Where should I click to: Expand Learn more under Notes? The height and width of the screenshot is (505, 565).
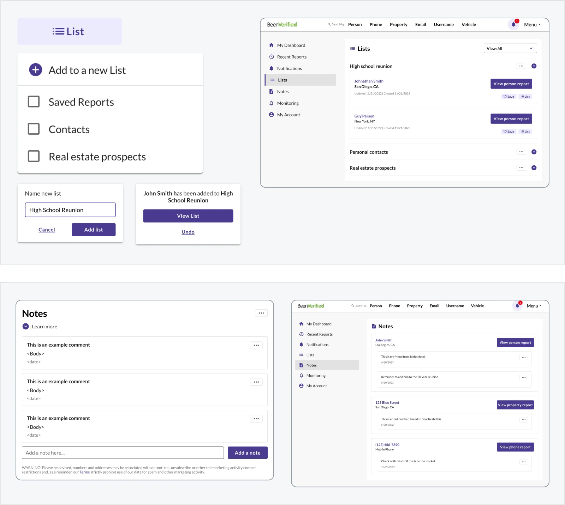26,327
